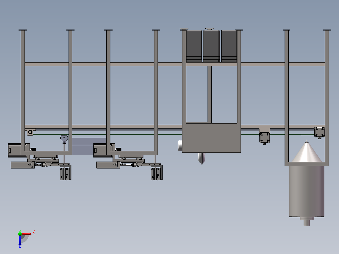Select the blue-gray plate between the left assemblies
This screenshot has width=339, height=254.
tap(89, 146)
